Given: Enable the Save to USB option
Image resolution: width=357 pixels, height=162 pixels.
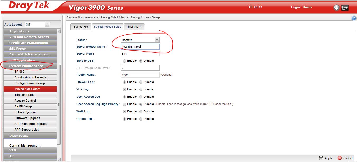Looking at the screenshot, I should (x=124, y=61).
